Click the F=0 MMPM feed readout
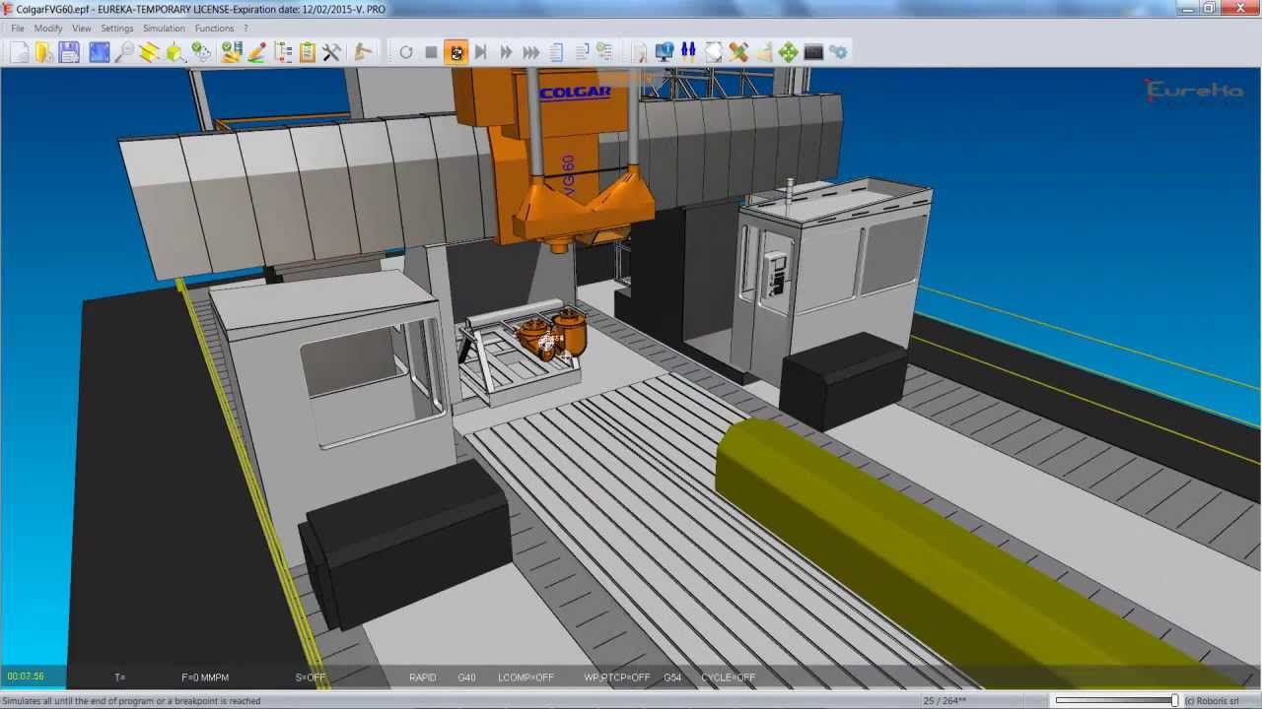The width and height of the screenshot is (1262, 709). (205, 677)
